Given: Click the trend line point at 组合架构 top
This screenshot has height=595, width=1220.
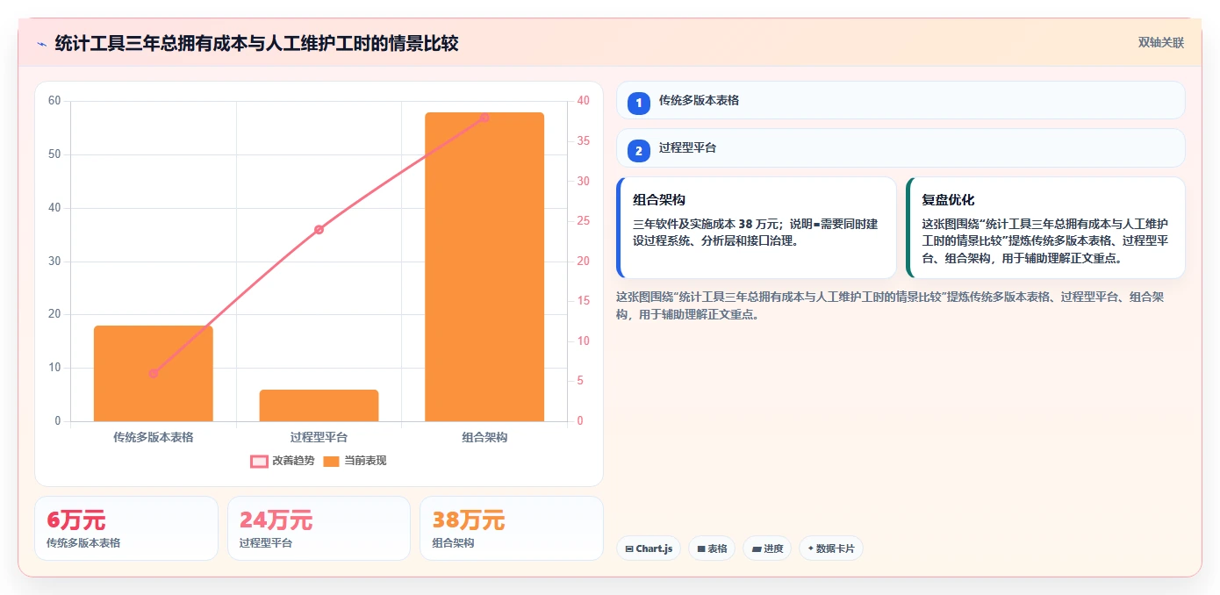Looking at the screenshot, I should pos(484,118).
